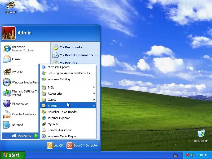Click the green start button

click(12, 155)
